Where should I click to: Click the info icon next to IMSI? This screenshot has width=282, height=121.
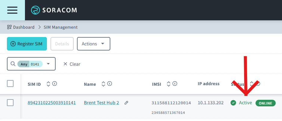point(174,84)
